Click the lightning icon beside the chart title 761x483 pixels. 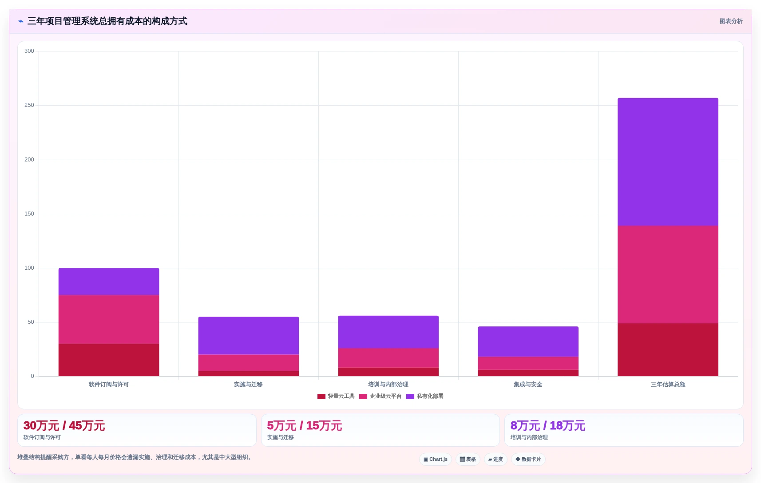[20, 21]
